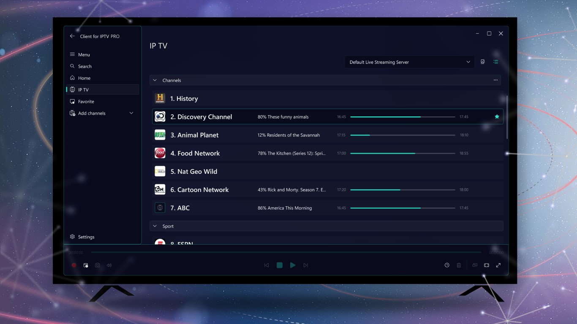Open Search in the sidebar
Screen dimensions: 577x324
pos(103,66)
